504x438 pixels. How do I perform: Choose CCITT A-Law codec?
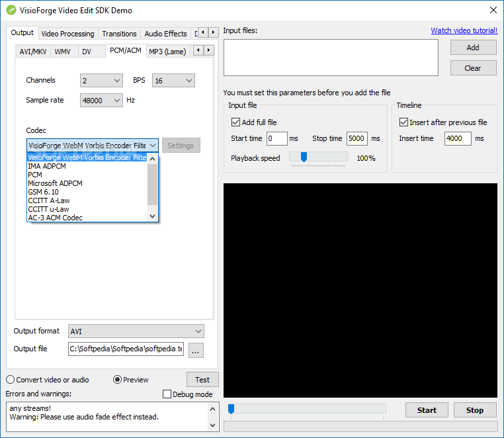(87, 200)
